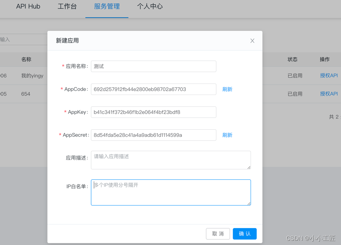Image resolution: width=341 pixels, height=245 pixels.
Task: Switch to the API Hub tab
Action: [x=28, y=6]
